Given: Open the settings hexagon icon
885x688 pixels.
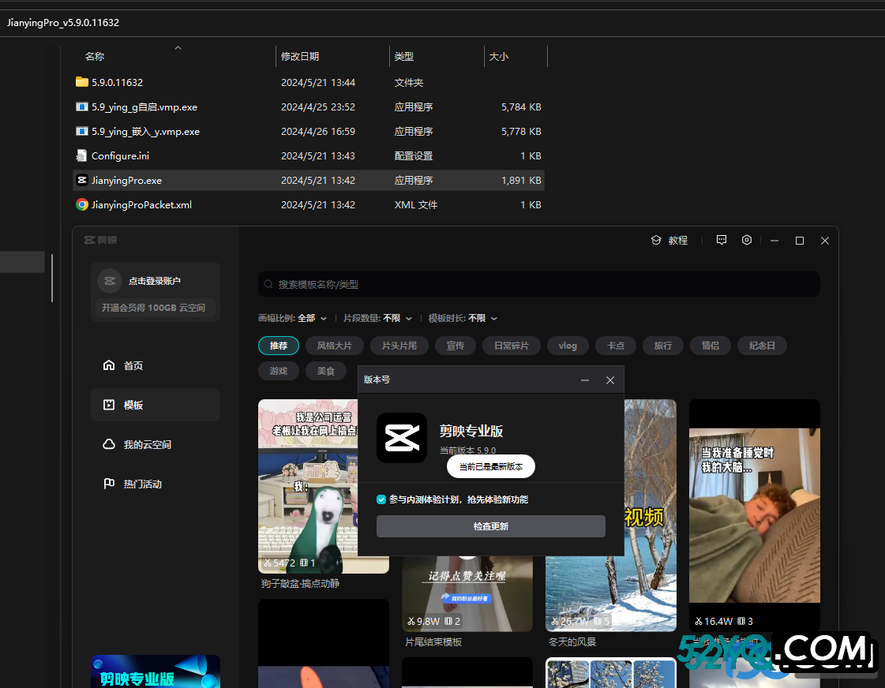Looking at the screenshot, I should coord(747,241).
